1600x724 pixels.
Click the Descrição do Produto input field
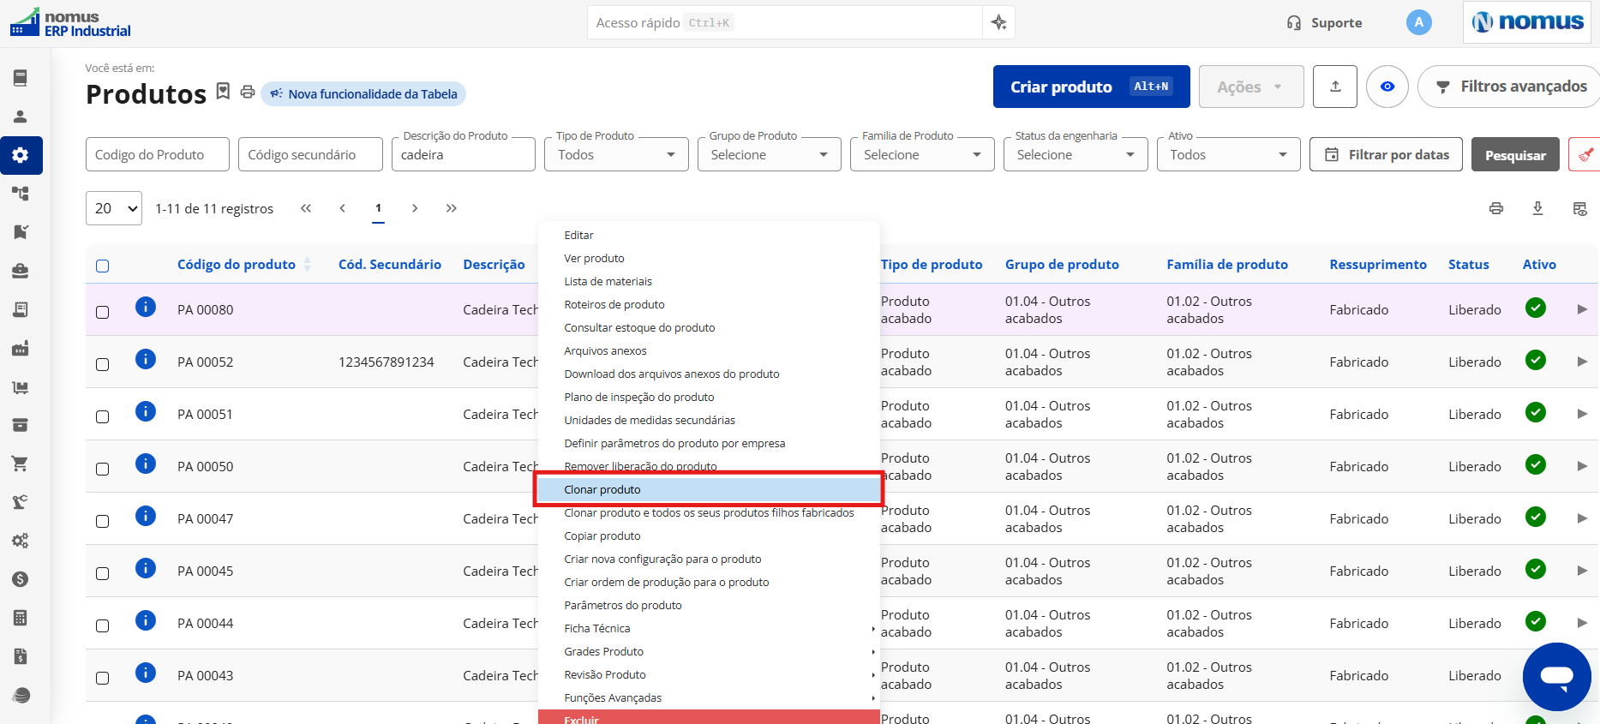point(463,154)
